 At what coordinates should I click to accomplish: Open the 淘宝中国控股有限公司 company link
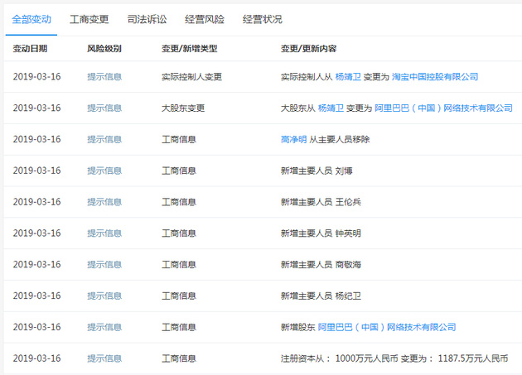[434, 76]
